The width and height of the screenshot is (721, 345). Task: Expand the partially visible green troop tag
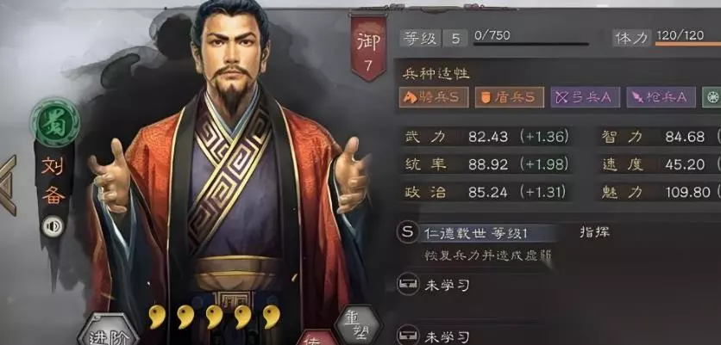point(712,97)
